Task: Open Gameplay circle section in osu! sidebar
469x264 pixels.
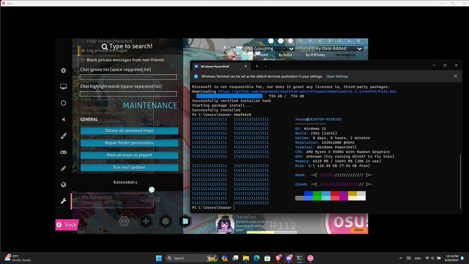Action: tap(63, 103)
